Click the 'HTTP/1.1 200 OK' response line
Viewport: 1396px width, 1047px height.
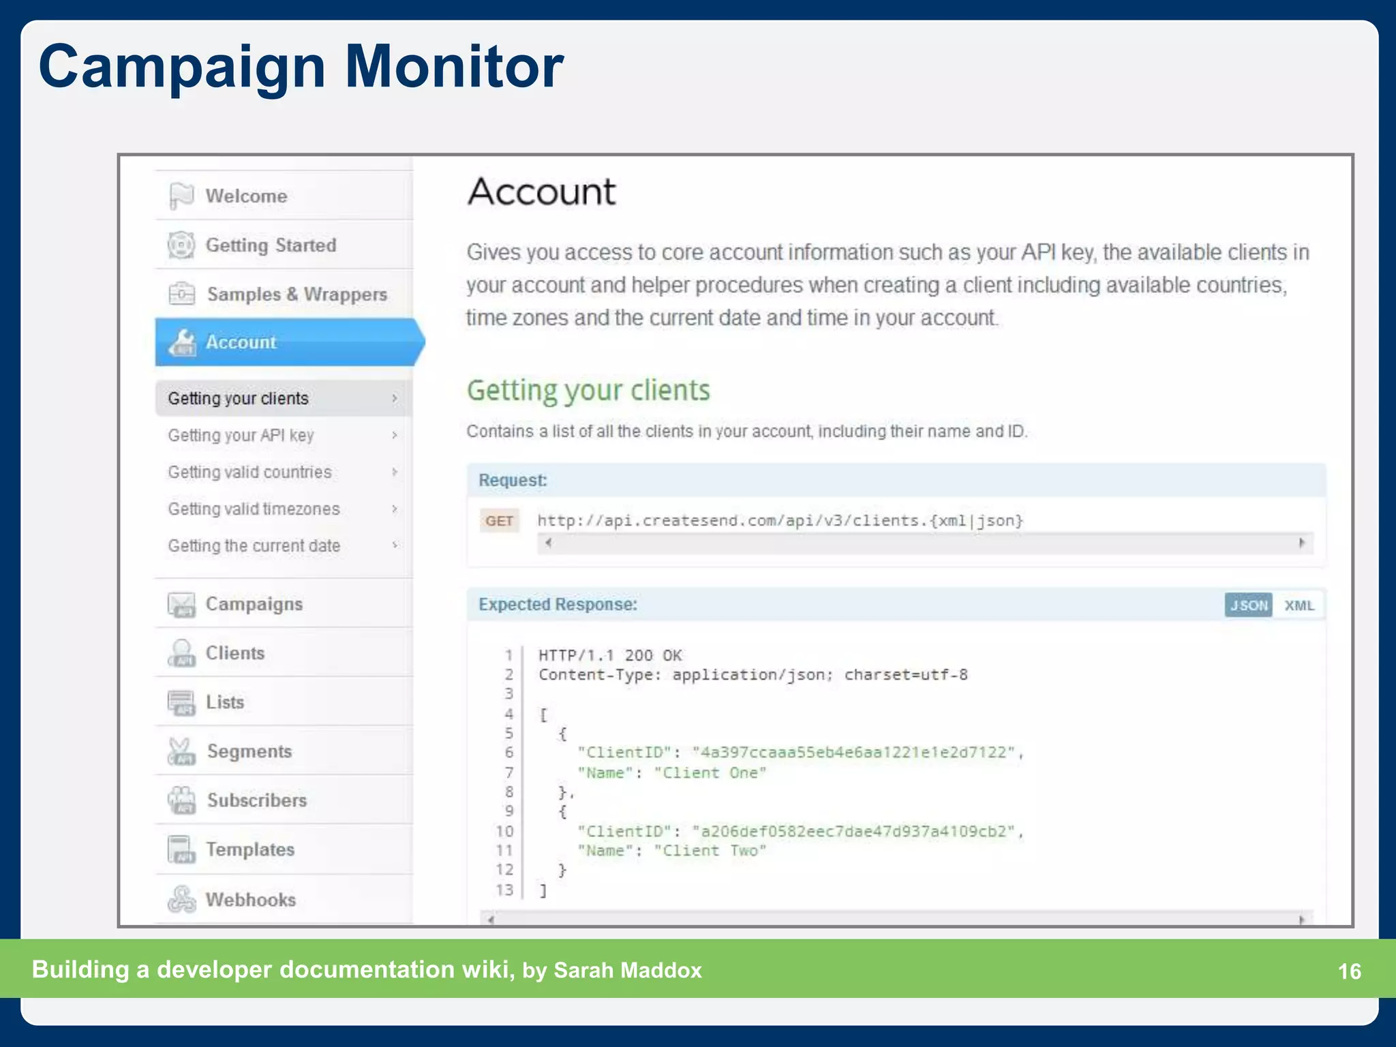(610, 656)
